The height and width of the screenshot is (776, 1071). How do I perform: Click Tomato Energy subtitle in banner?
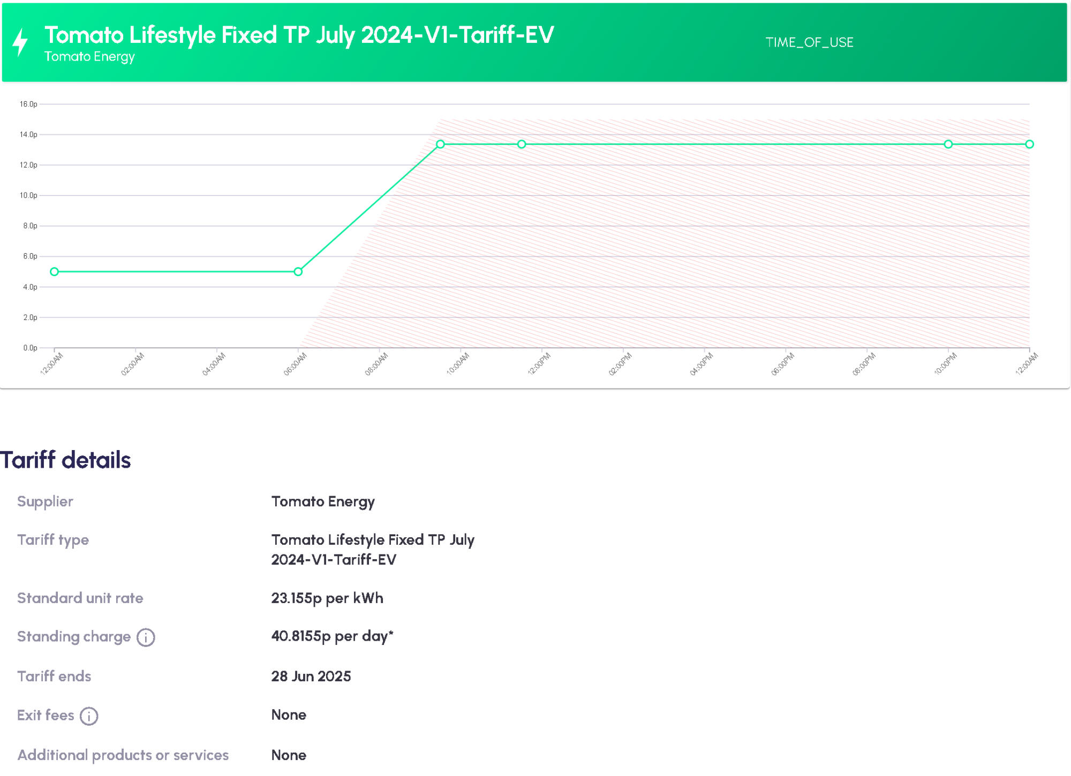coord(89,57)
